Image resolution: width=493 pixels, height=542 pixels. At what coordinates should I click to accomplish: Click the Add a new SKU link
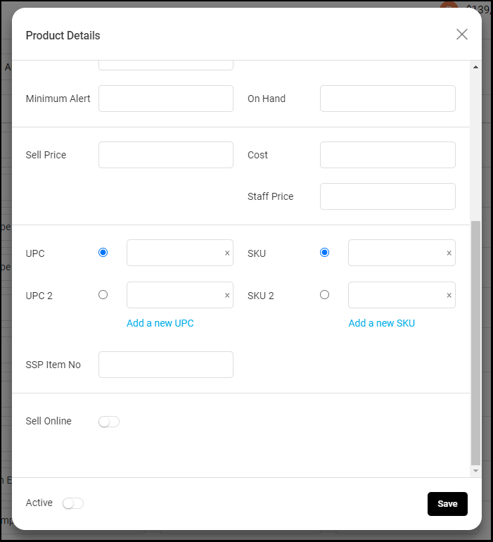(x=381, y=323)
